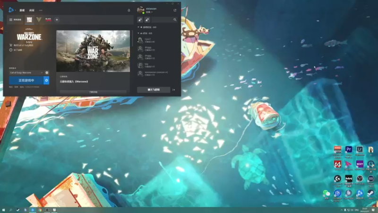
Task: Click the Battle.net taskbar icon
Action: (33, 210)
